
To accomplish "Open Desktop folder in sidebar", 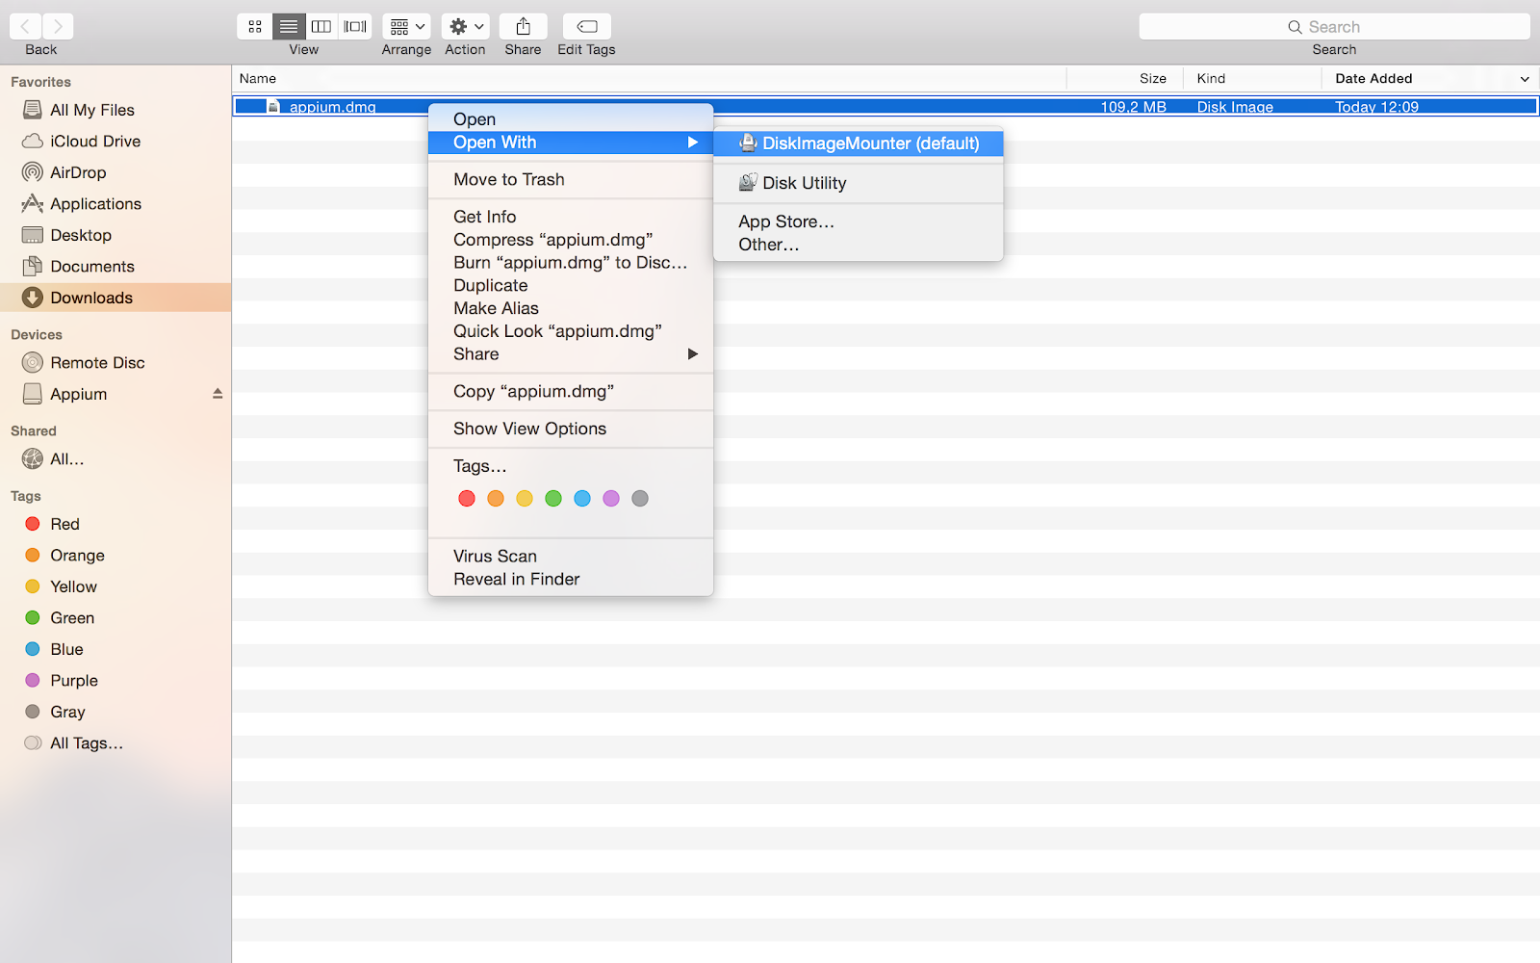I will [x=115, y=235].
